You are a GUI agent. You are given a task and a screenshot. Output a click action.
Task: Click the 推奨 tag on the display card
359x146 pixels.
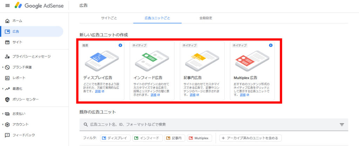point(86,45)
